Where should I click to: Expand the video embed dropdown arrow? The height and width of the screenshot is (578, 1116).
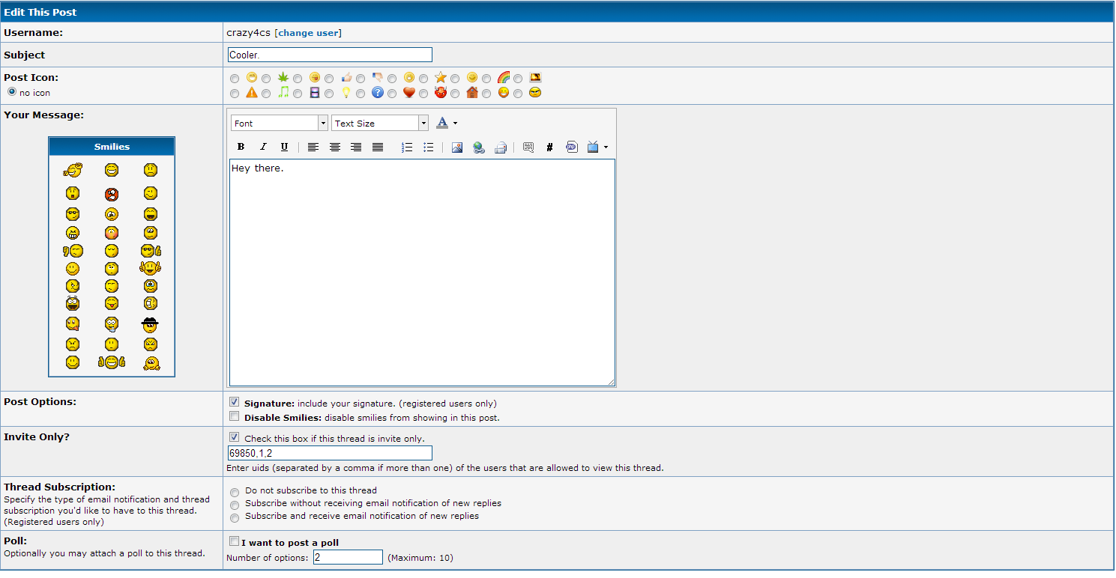606,147
